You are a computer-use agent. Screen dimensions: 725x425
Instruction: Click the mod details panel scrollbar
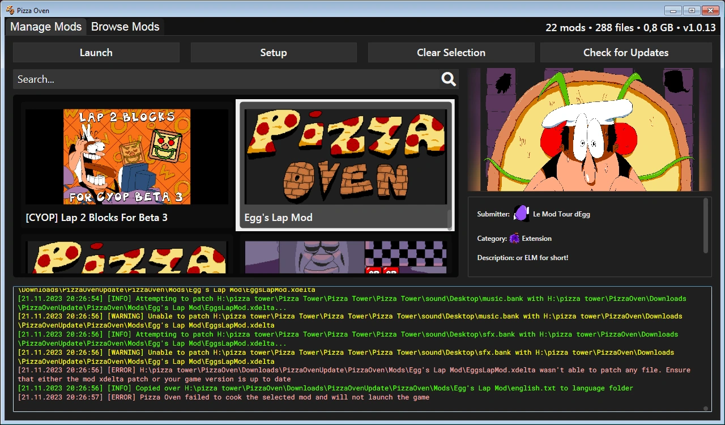706,225
